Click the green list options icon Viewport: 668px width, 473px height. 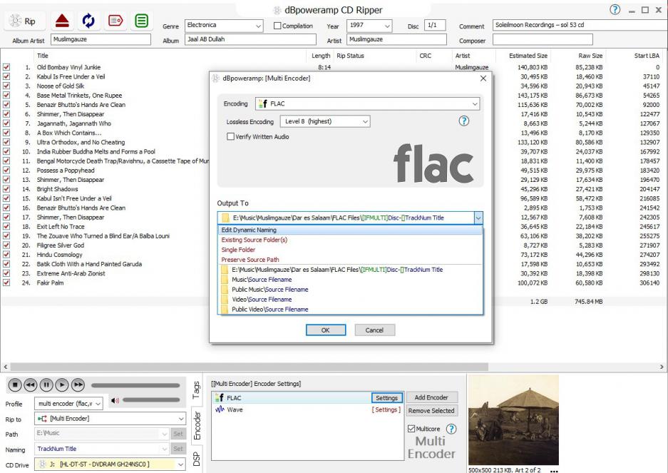tap(141, 21)
